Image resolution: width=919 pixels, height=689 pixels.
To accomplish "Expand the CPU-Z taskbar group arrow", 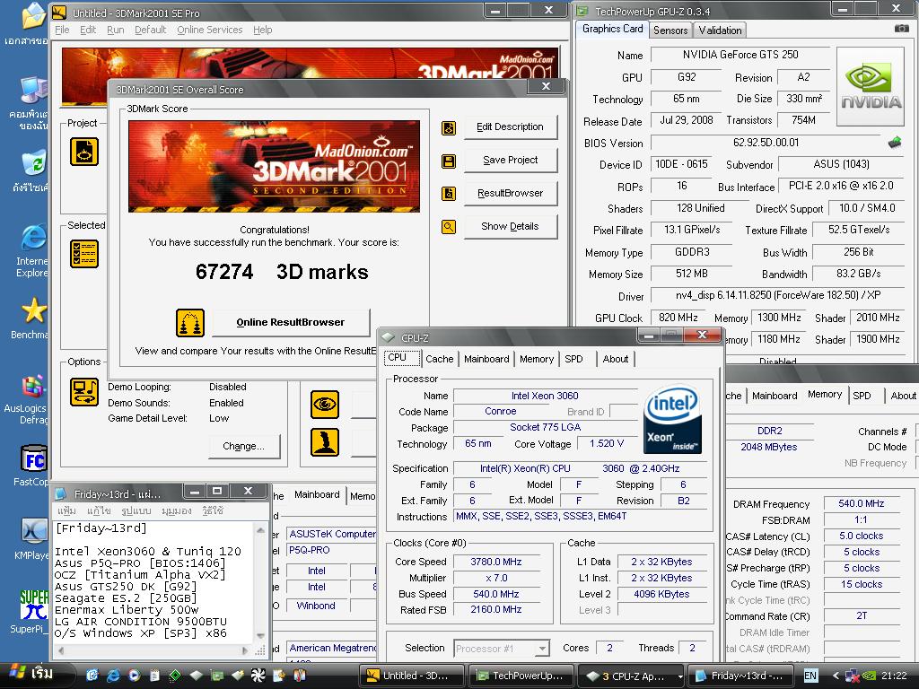I will pyautogui.click(x=680, y=676).
